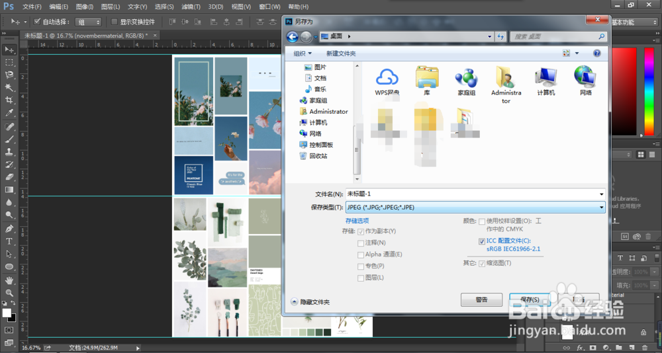This screenshot has height=353, width=662.
Task: Select the Clone Stamp tool
Action: pos(9,152)
